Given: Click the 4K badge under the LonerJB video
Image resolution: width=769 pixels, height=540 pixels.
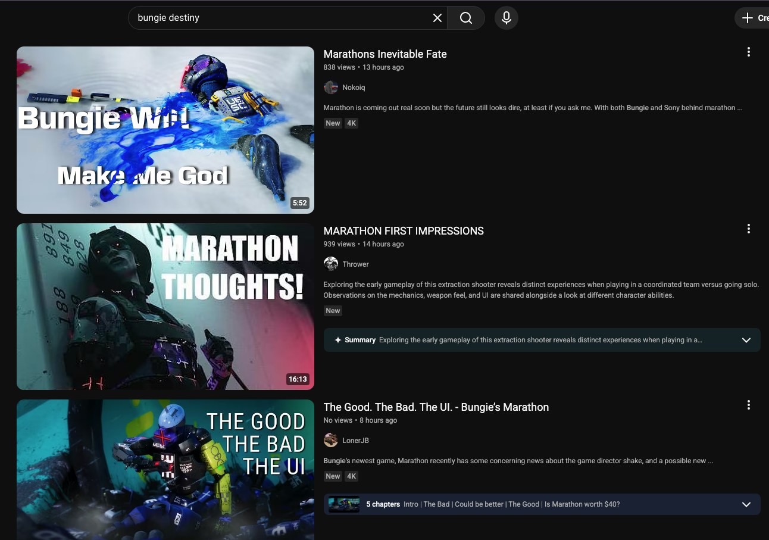Looking at the screenshot, I should [x=352, y=476].
